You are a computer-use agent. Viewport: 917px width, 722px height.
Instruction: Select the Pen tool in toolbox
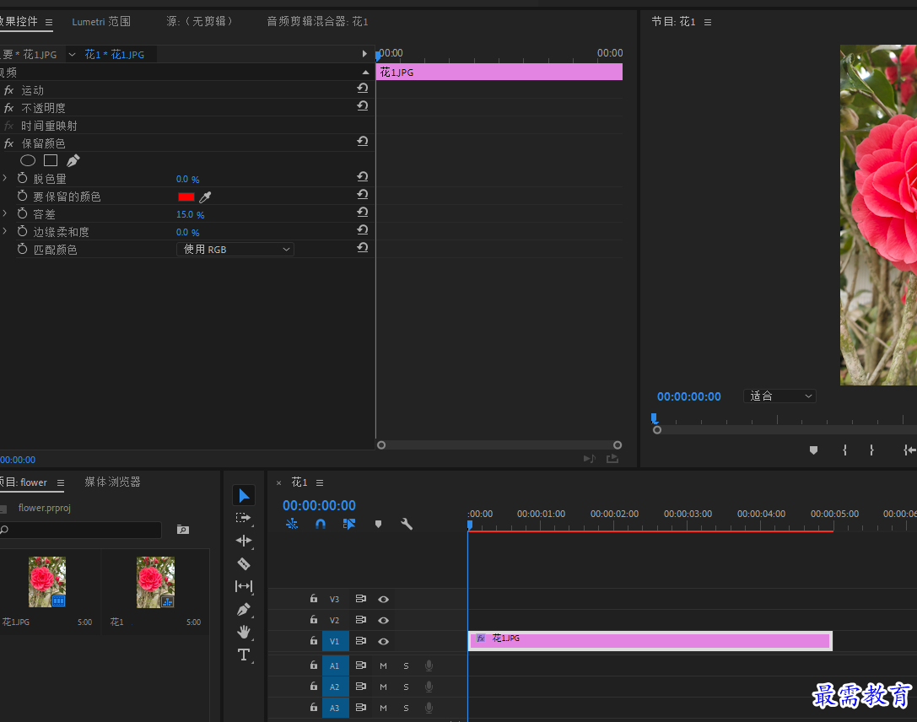[x=244, y=609]
